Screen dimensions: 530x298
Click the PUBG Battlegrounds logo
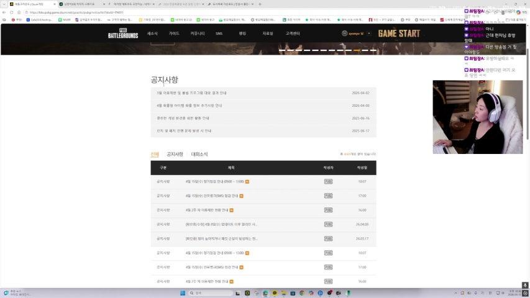122,34
